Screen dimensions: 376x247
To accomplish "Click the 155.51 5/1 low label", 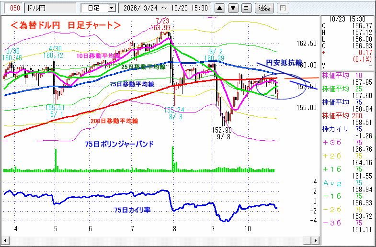I will [x=55, y=111].
